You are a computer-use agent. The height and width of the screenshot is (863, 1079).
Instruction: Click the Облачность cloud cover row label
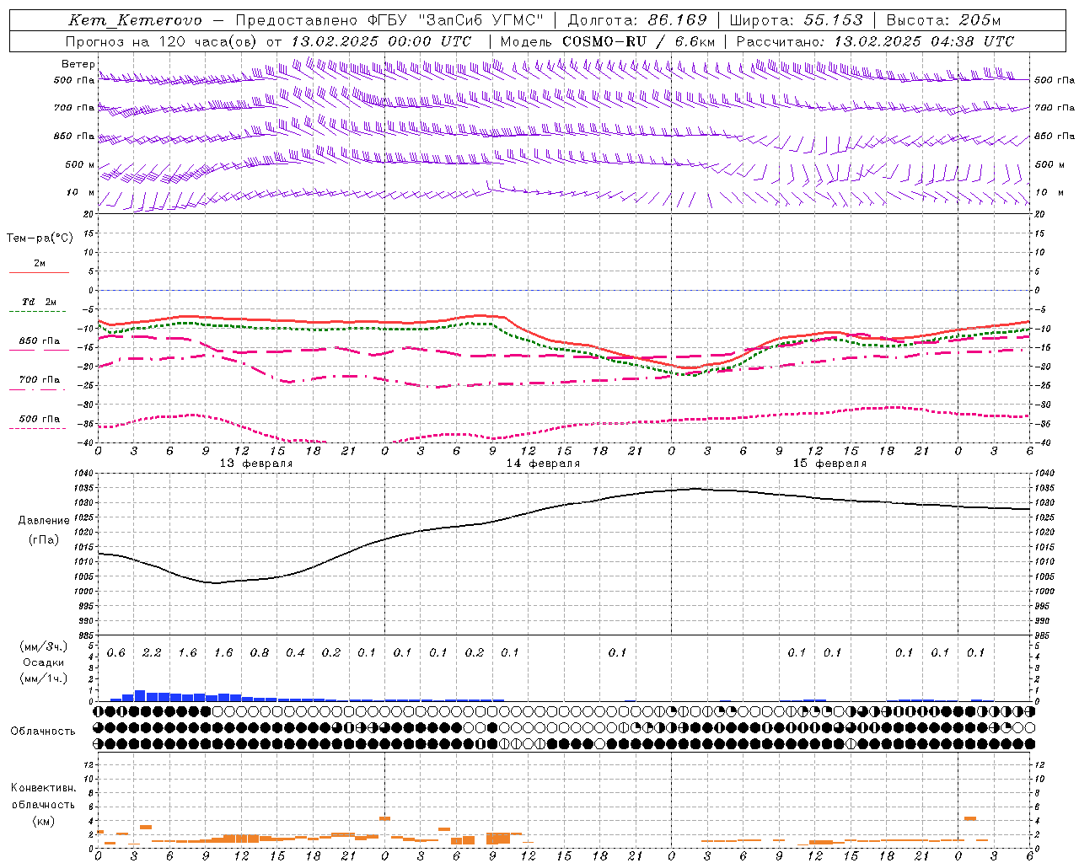click(43, 732)
